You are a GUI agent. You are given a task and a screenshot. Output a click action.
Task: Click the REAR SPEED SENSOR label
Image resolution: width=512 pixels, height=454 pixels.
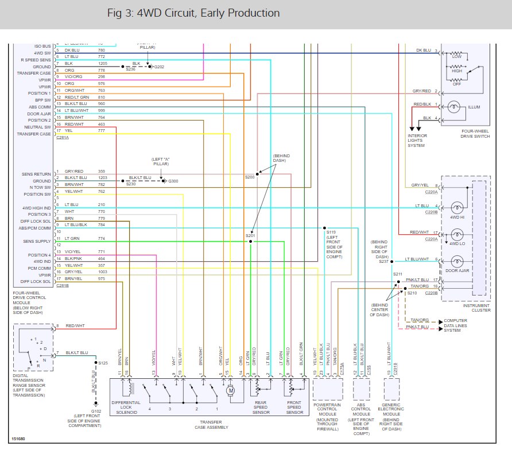point(261,408)
